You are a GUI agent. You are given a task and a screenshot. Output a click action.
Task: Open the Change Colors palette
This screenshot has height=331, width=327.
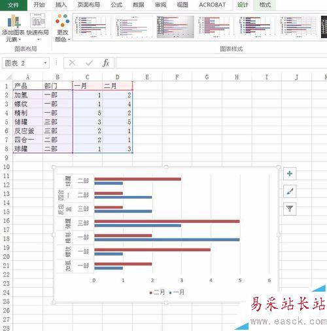tap(62, 28)
